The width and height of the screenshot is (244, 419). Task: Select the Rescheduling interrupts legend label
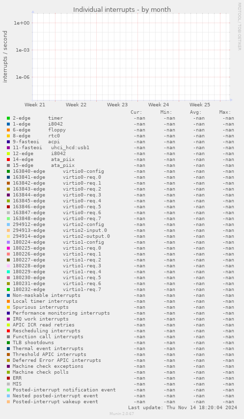point(46,331)
